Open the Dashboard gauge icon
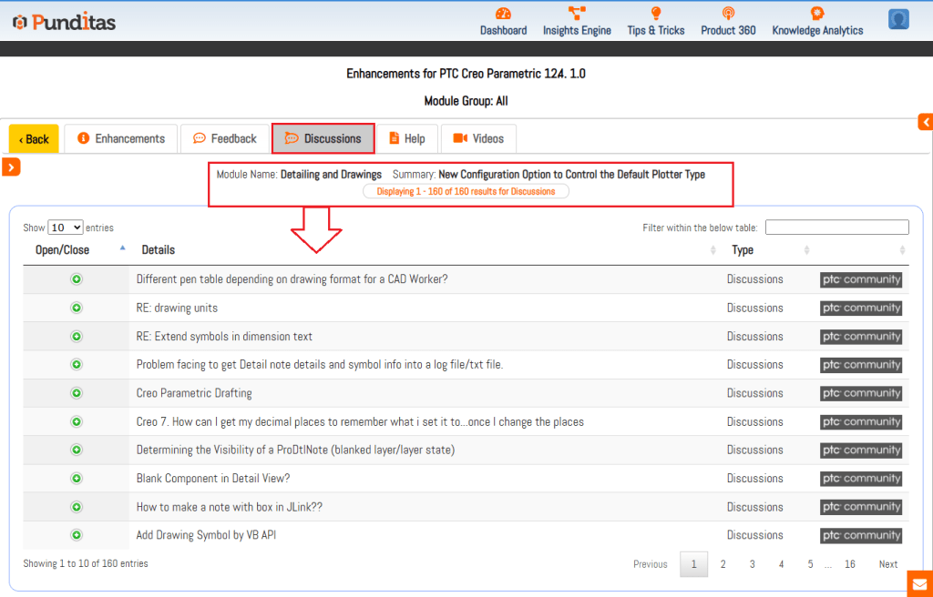933x597 pixels. pos(503,13)
